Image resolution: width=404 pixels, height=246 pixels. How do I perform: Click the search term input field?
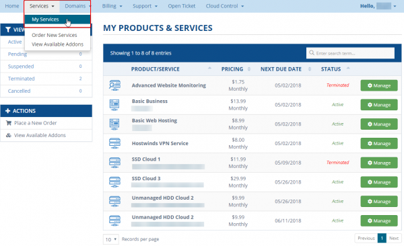pos(350,53)
